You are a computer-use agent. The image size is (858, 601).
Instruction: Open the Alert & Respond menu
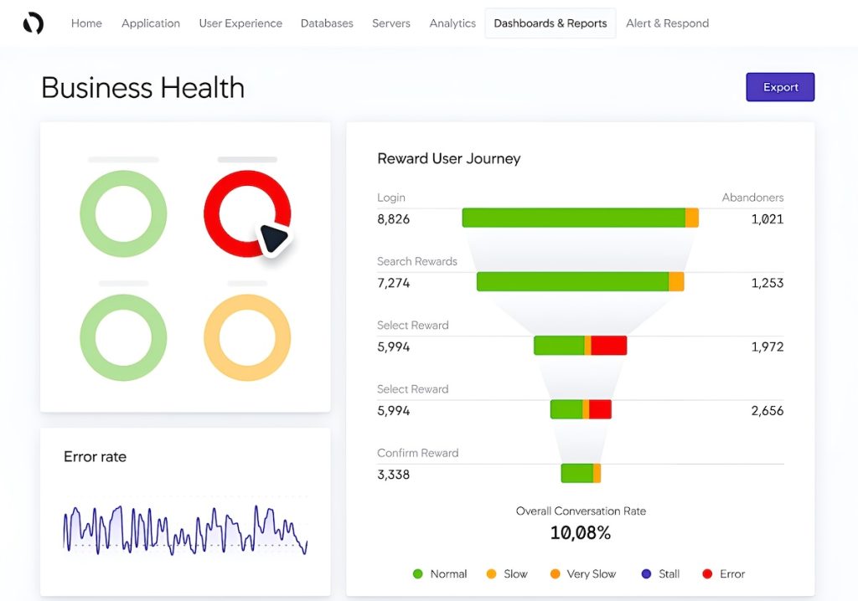(668, 23)
